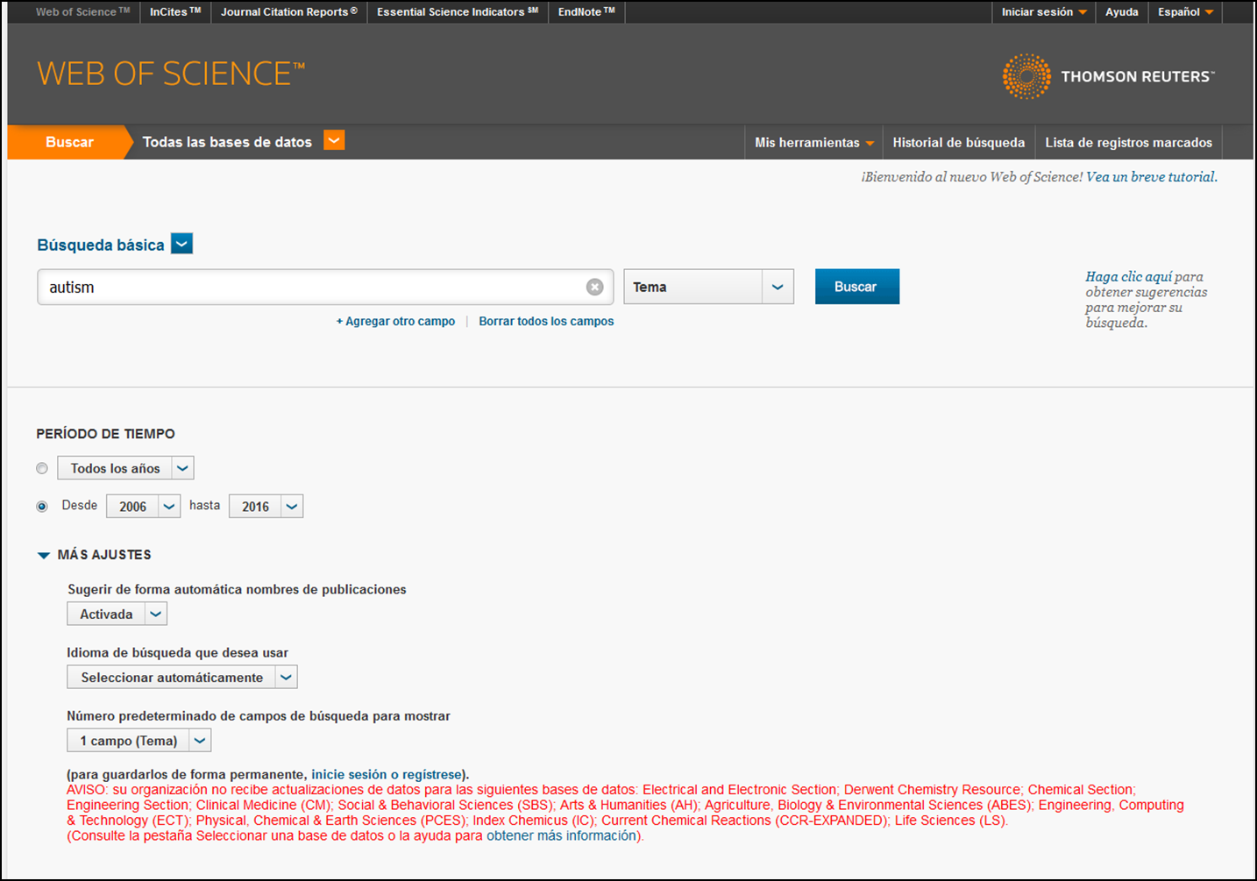Open Mis herramientas menu

[813, 142]
